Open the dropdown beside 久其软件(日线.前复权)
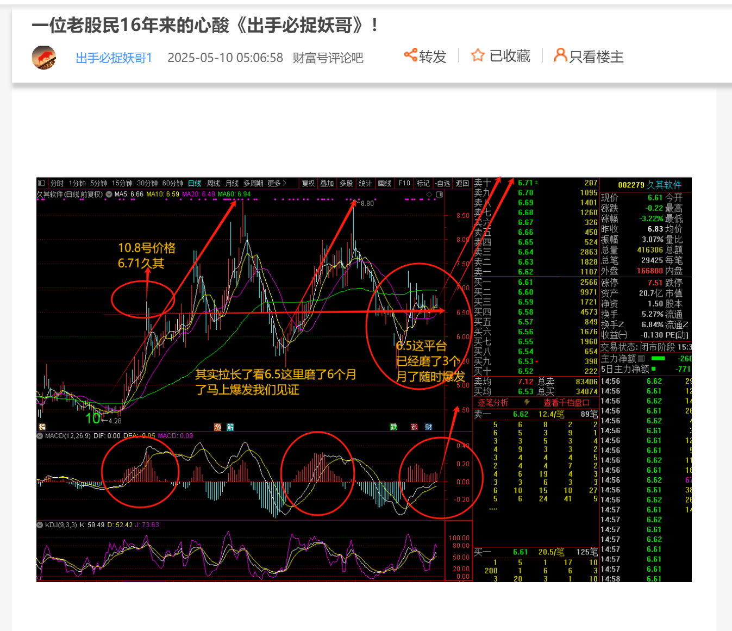732x631 pixels. [109, 194]
